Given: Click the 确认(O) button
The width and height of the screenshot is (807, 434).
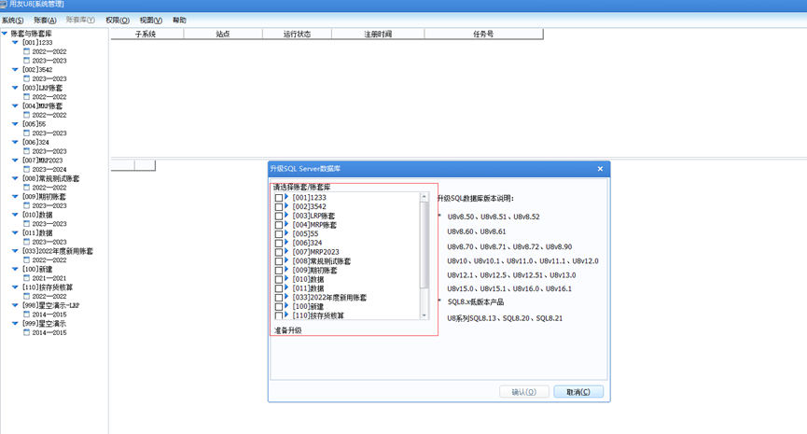Looking at the screenshot, I should [x=524, y=392].
